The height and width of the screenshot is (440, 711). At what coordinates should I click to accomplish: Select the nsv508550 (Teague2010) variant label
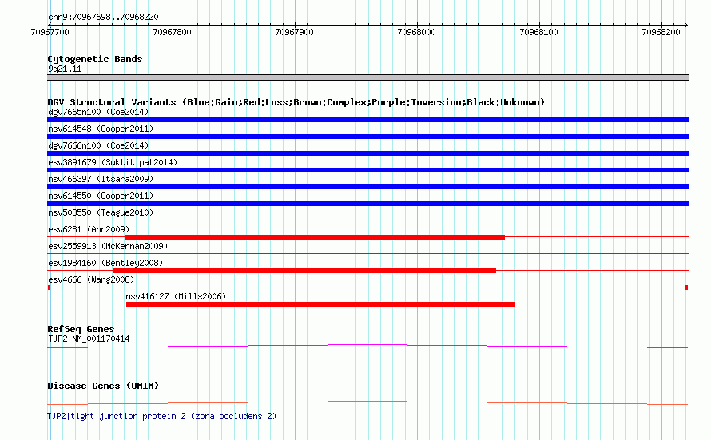coord(101,212)
